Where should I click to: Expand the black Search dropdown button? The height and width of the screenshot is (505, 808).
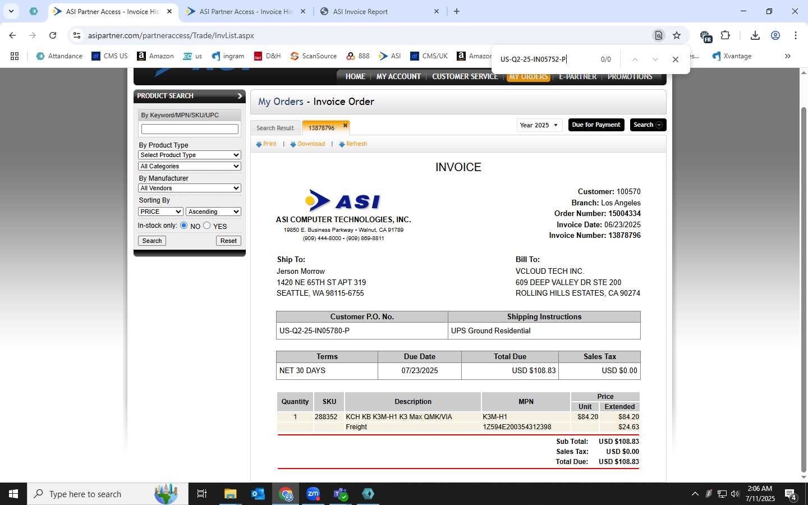[648, 125]
